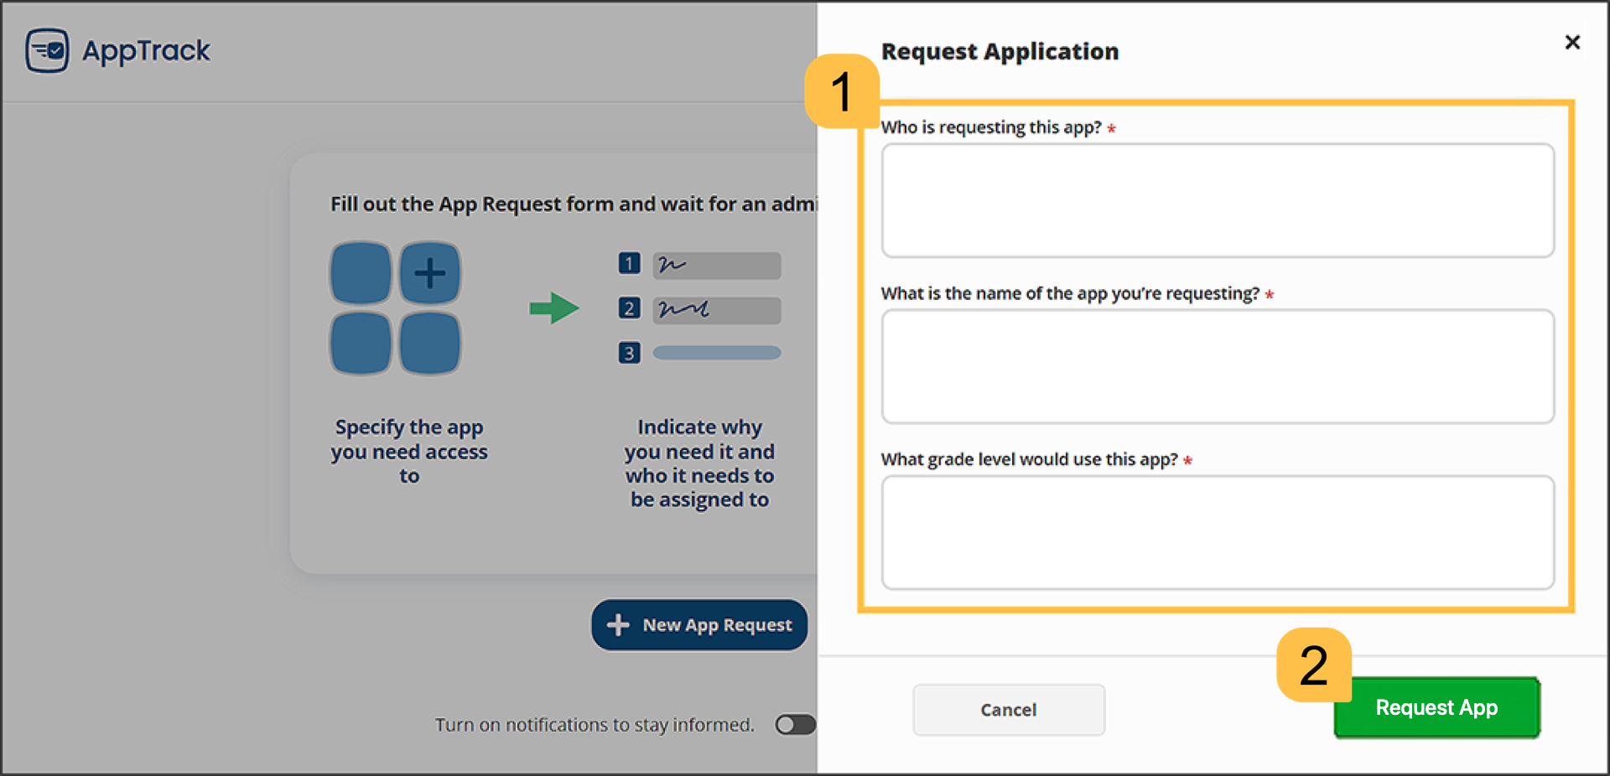Screen dimensions: 1610x776
Task: Click the 'Specify the app you need access to' text
Action: (409, 451)
